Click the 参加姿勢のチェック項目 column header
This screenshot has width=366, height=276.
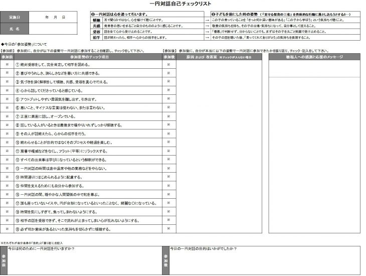(88, 57)
